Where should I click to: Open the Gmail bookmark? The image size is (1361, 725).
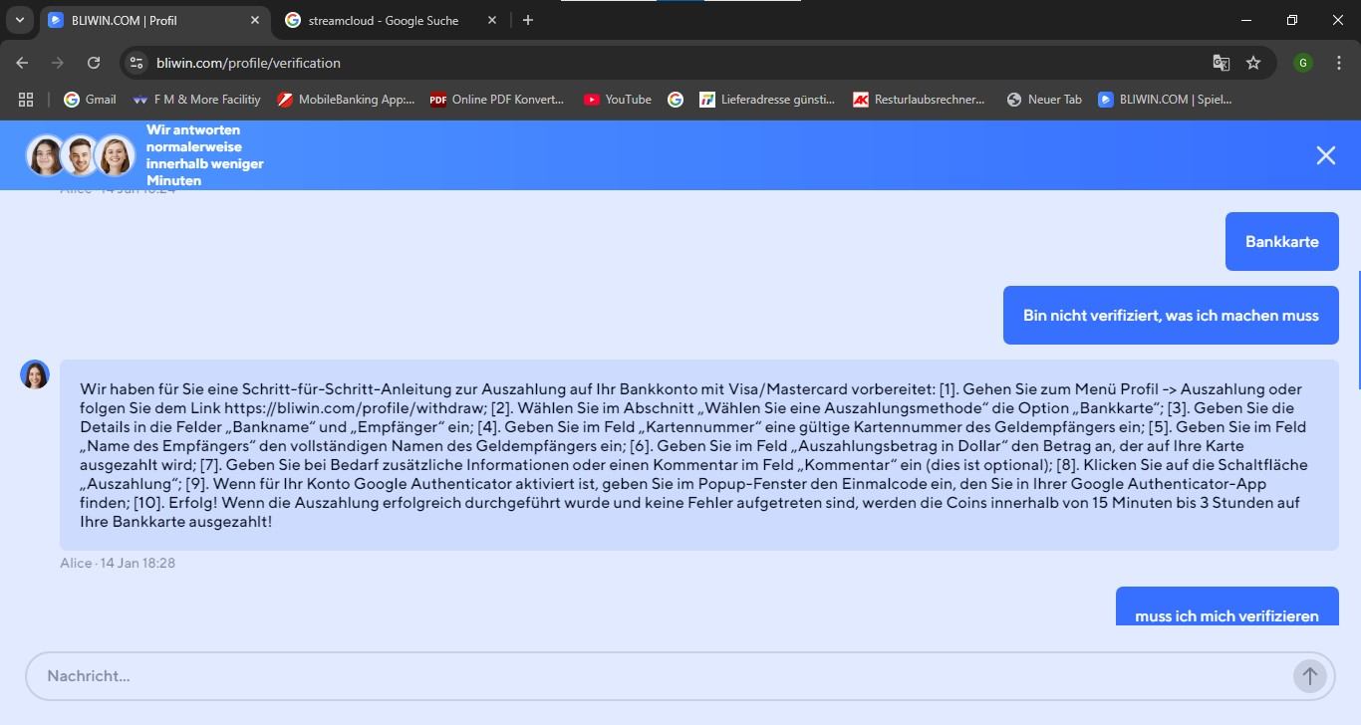click(90, 100)
